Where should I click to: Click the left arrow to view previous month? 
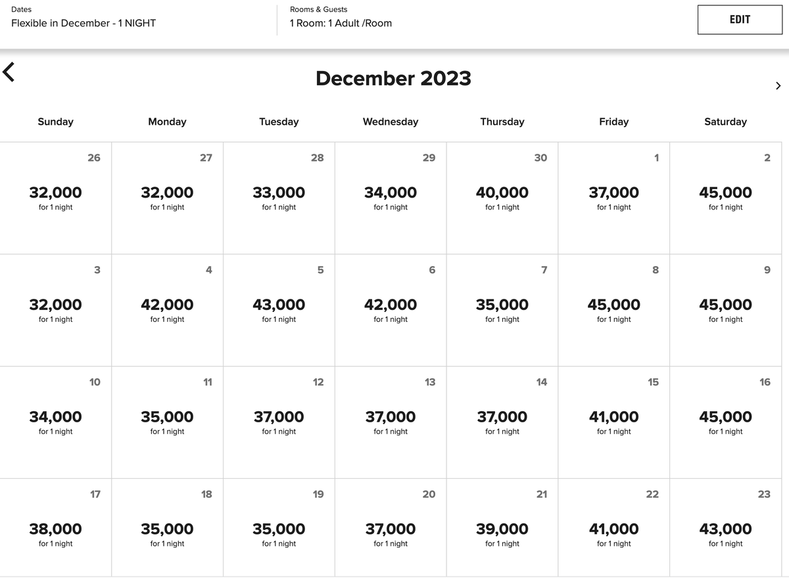(x=9, y=72)
